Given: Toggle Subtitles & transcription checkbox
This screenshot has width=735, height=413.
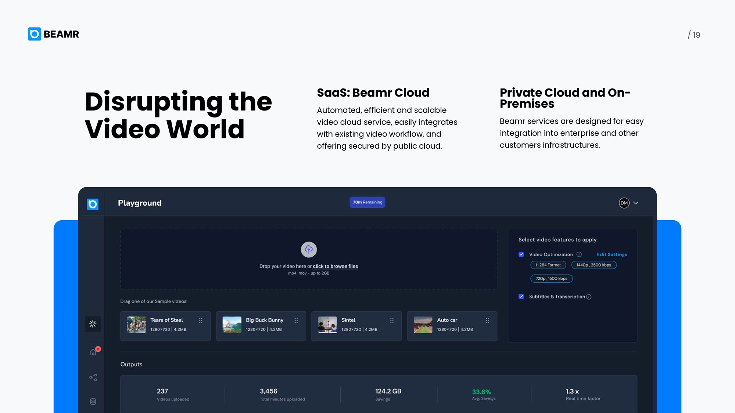Looking at the screenshot, I should (x=521, y=297).
